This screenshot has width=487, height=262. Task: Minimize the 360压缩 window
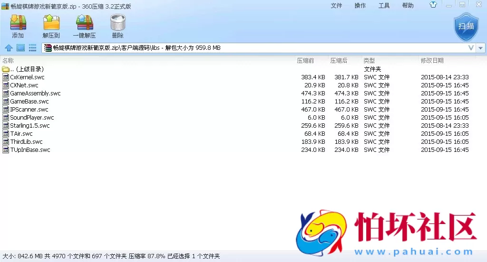pos(449,5)
